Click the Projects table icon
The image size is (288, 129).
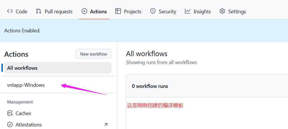click(118, 11)
